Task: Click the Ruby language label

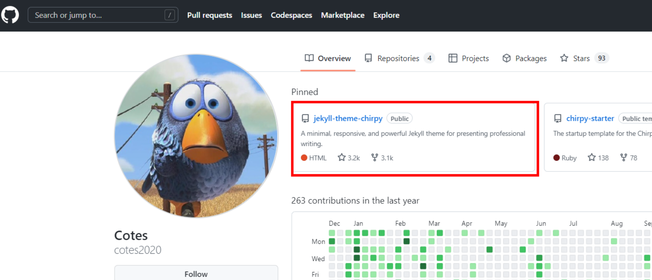Action: click(569, 158)
